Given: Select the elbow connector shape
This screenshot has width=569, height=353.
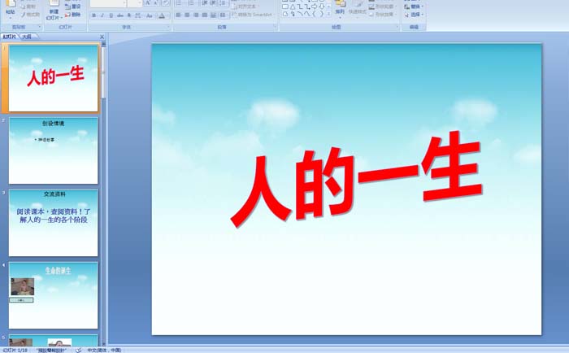Looking at the screenshot, I should pos(300,7).
